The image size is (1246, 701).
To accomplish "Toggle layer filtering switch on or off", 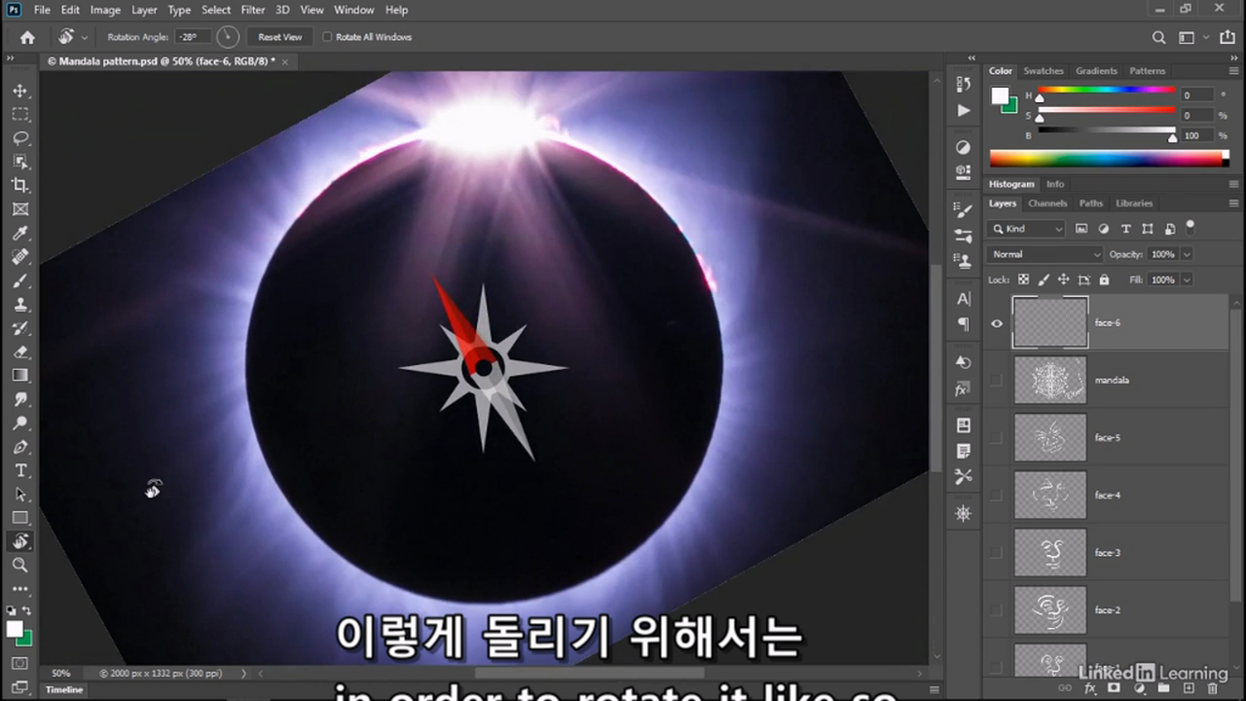I will [1190, 227].
